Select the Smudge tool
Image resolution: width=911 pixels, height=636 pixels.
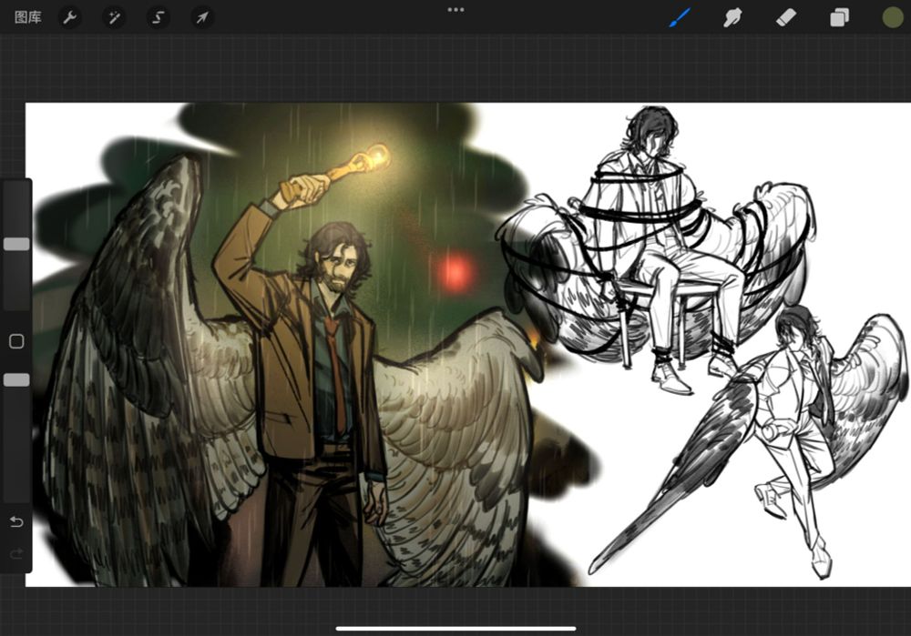[732, 17]
